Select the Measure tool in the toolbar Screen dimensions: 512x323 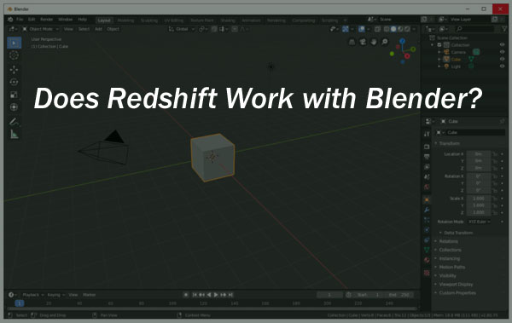(x=14, y=134)
